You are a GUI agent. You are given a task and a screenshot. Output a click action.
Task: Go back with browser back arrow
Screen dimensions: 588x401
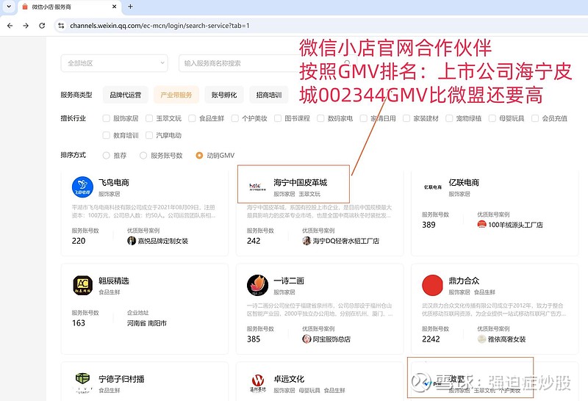click(10, 26)
